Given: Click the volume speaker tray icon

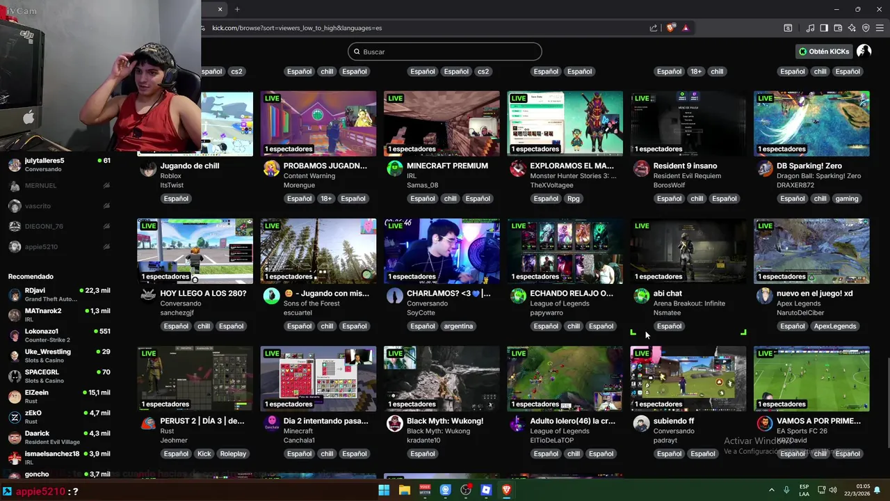Looking at the screenshot, I should [x=833, y=490].
